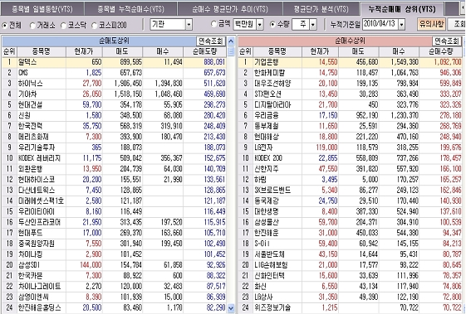Open the 종목별 일별동향(VTS) tab
Viewport: 466px width, 314px height.
pyautogui.click(x=42, y=9)
